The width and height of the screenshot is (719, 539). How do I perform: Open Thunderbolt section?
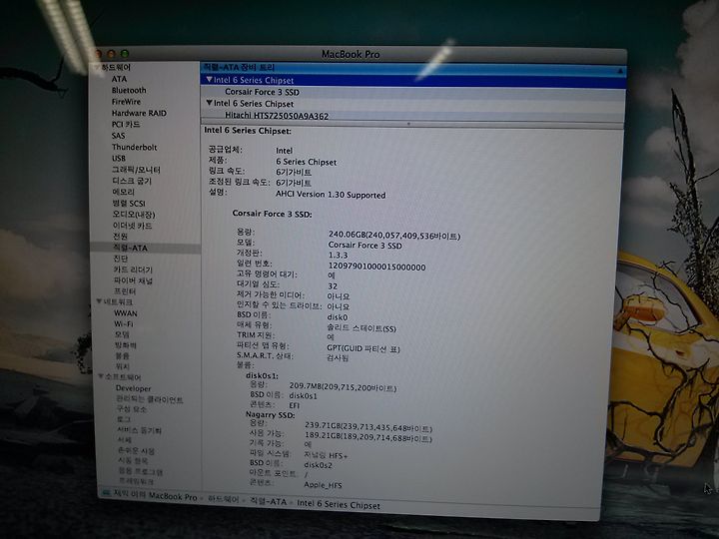(x=135, y=147)
